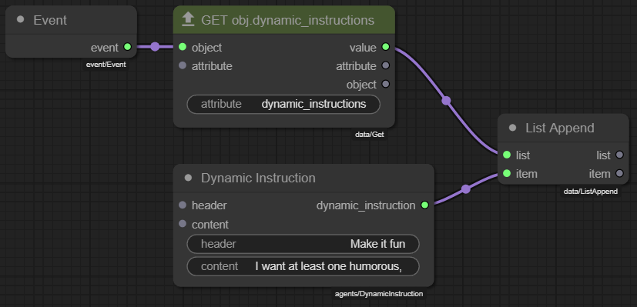637x307 pixels.
Task: Edit the attribute field dynamic_instructions
Action: 283,104
